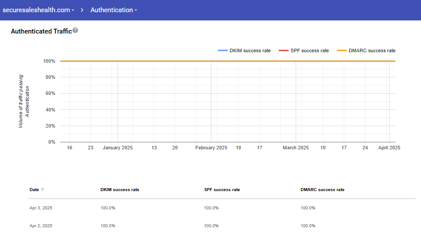The width and height of the screenshot is (421, 232).
Task: Click the red SPF legend swatch
Action: click(284, 51)
